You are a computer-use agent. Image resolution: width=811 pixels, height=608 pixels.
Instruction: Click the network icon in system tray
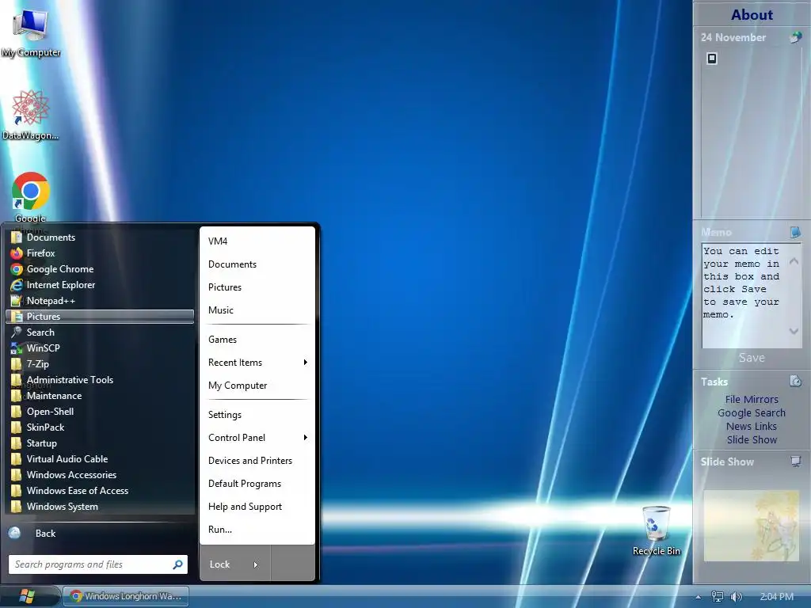[x=718, y=597]
